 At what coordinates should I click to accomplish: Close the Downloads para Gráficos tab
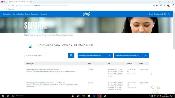coord(28,2)
